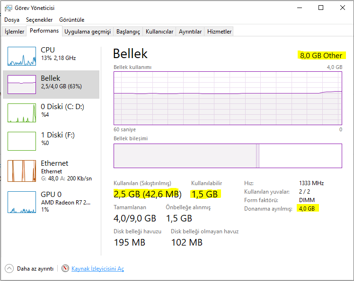Click the 0 Diski (C: D:) graph
This screenshot has height=281, width=354.
pos(22,113)
